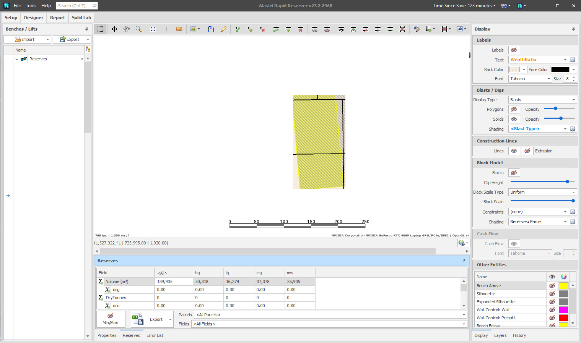Select the pan/move tool in toolbar

click(x=114, y=29)
